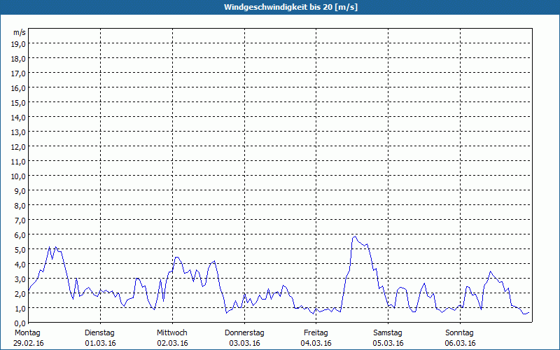The image size is (560, 350).
Task: Click the 15,0 y-axis label
Action: pos(19,103)
